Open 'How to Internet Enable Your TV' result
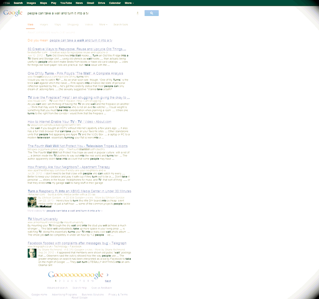The image size is (319, 299). click(69, 121)
